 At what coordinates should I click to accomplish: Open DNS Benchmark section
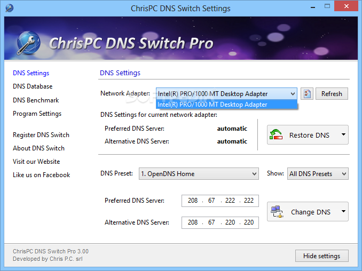(36, 100)
